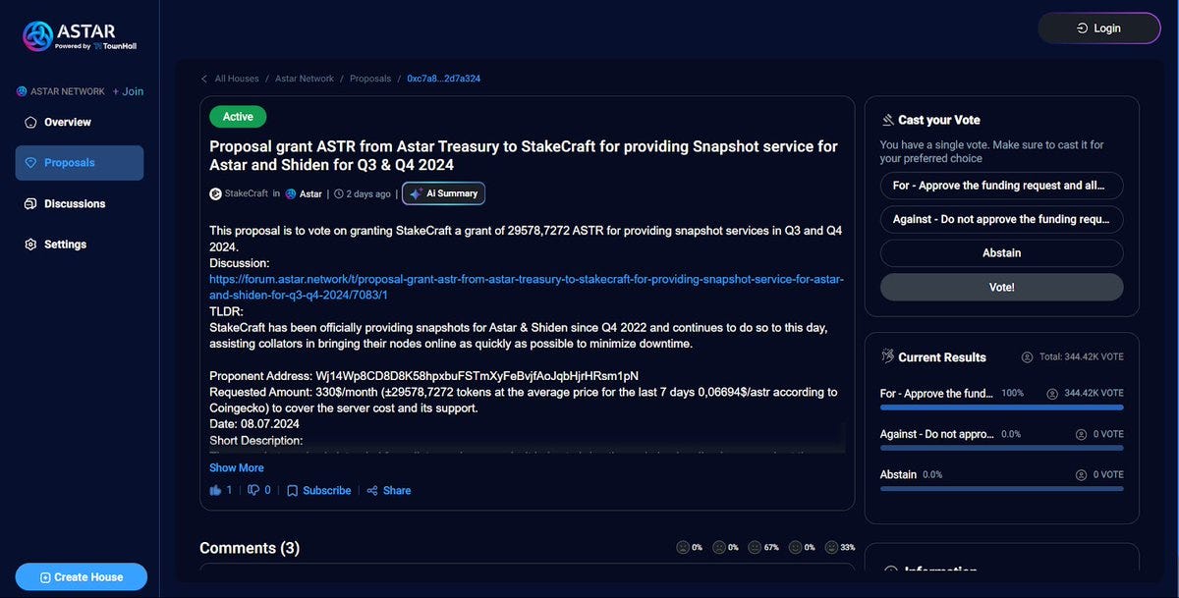Click the Proponent Address text
The width and height of the screenshot is (1179, 598).
(423, 376)
